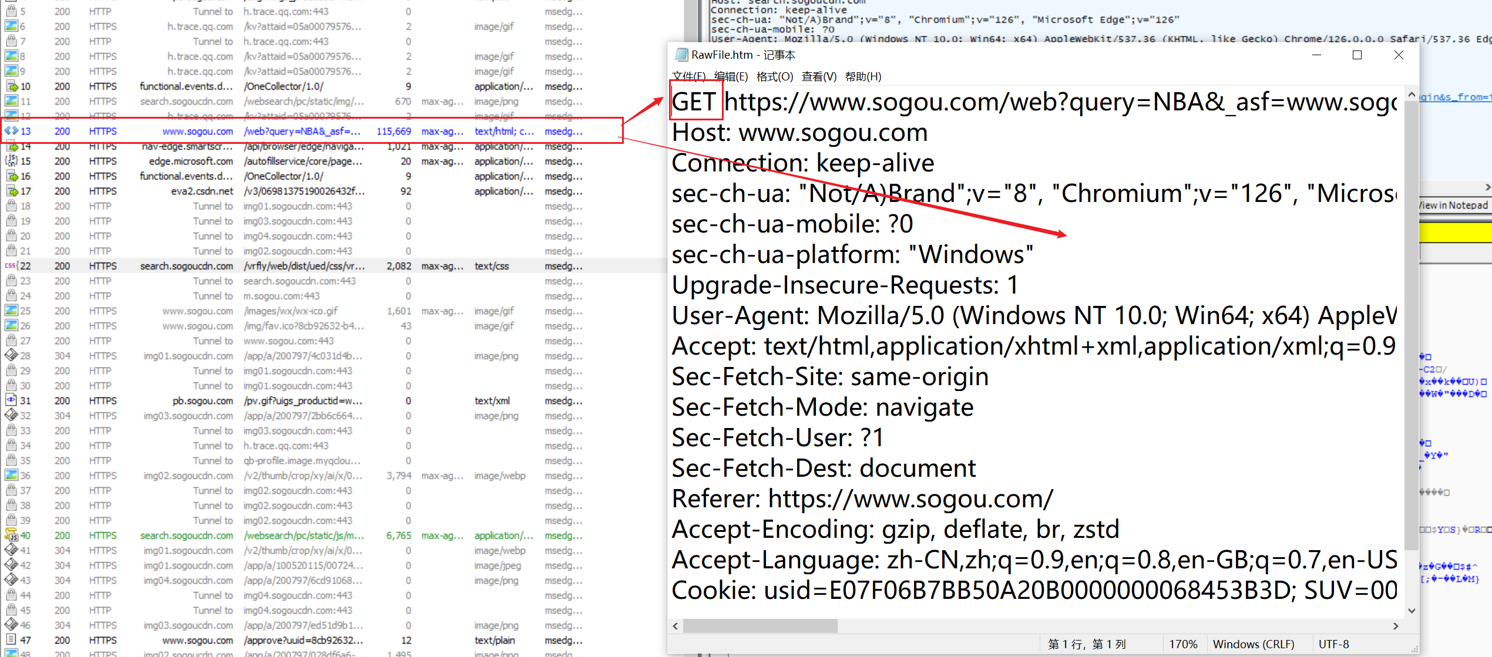1492x657 pixels.
Task: Click the post arrow icon of session 17
Action: pos(11,191)
